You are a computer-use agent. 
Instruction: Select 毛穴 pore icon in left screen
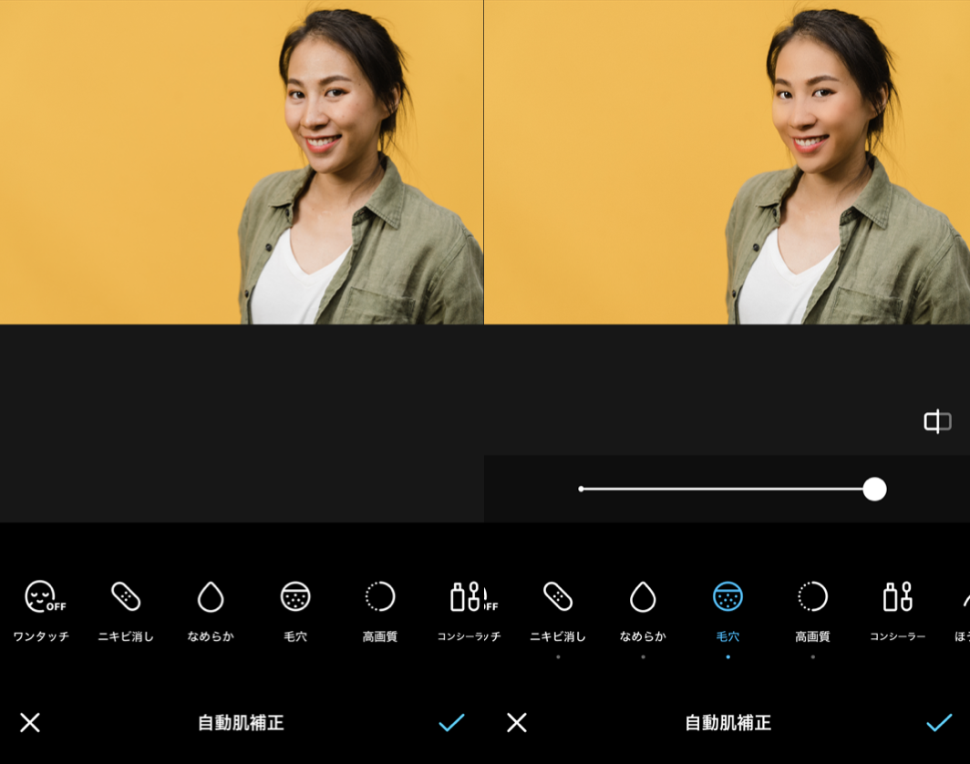(x=295, y=598)
